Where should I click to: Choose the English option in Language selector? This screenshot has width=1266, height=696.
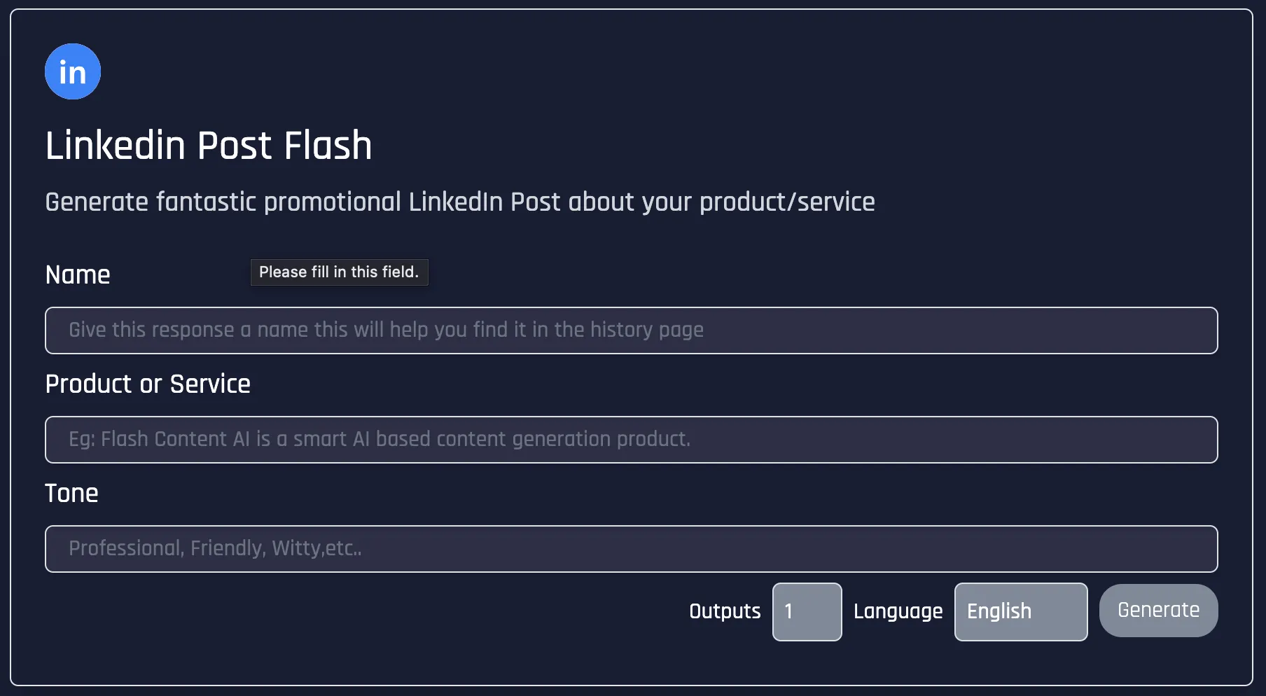(x=999, y=611)
